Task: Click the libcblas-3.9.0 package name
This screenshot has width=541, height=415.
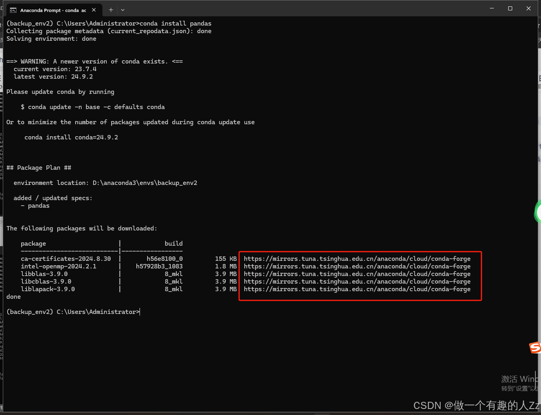Action: pyautogui.click(x=46, y=282)
